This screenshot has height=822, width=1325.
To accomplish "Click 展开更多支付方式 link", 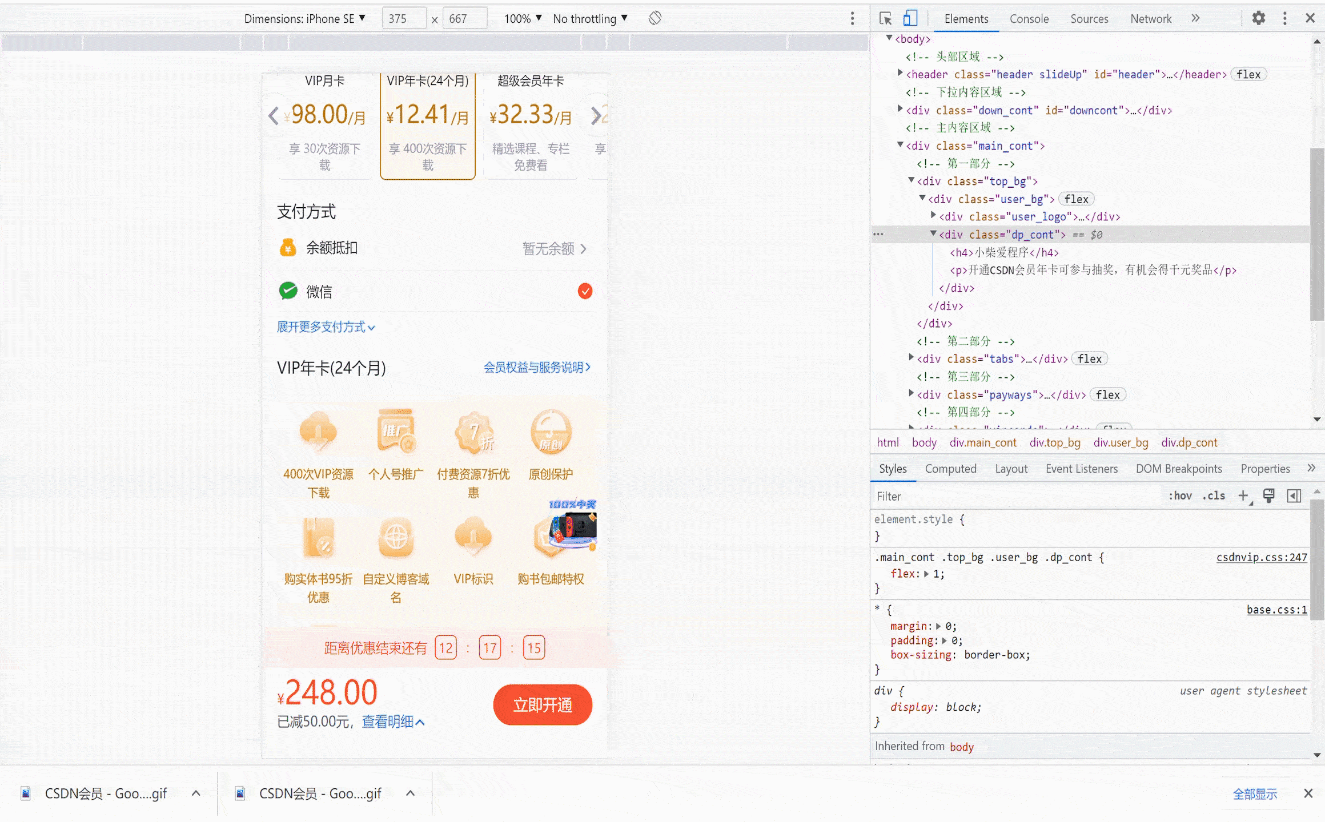I will [326, 327].
